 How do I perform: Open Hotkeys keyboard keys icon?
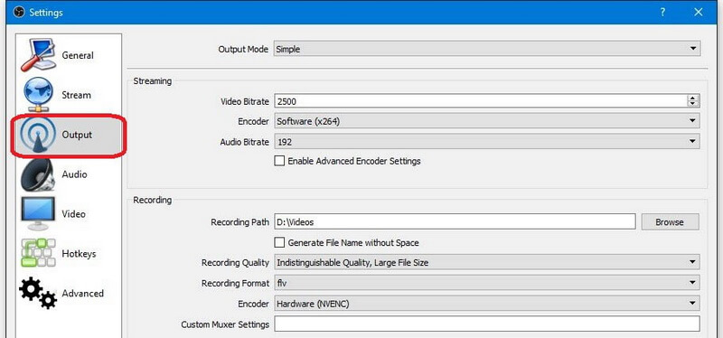click(x=38, y=253)
